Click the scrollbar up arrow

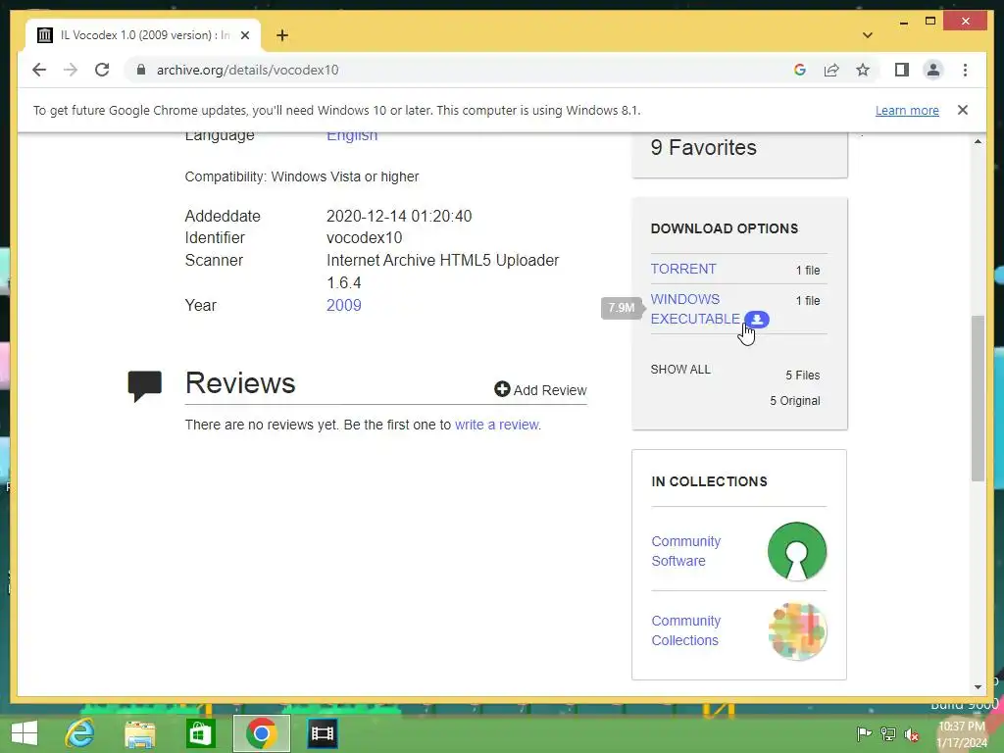click(978, 141)
